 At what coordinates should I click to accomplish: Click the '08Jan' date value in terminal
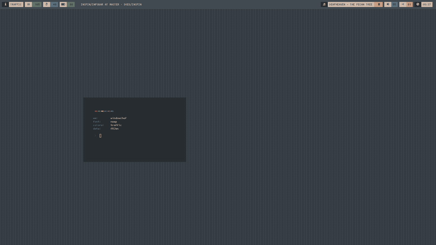[115, 129]
